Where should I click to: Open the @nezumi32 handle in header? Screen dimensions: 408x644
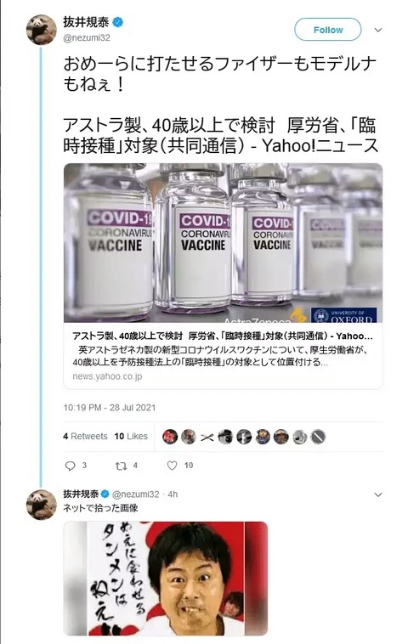[87, 37]
